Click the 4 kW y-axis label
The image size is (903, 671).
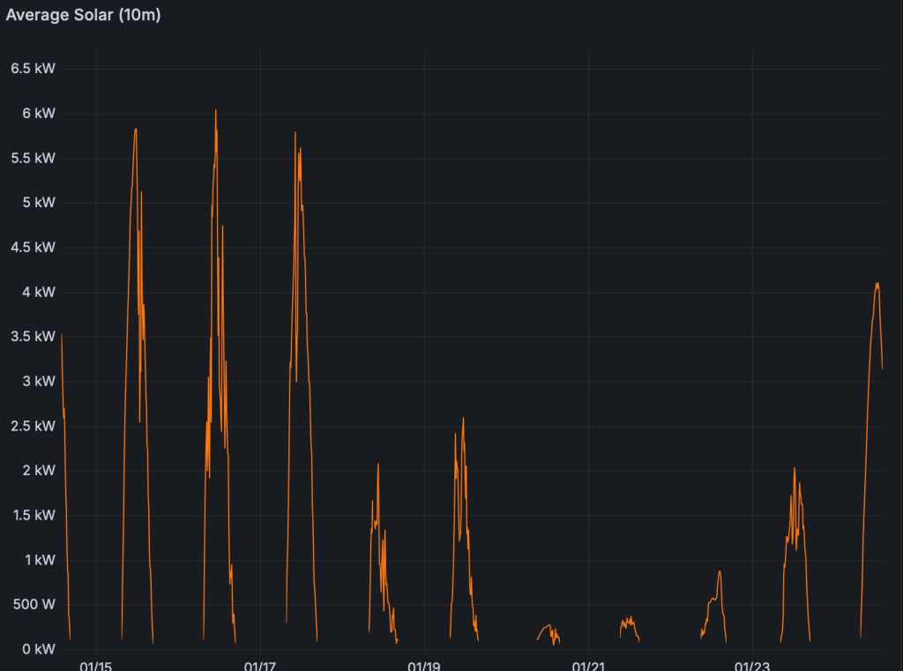click(39, 292)
